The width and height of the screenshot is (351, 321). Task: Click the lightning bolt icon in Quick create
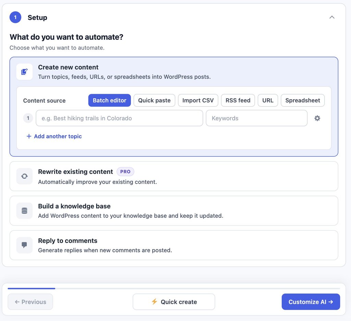pyautogui.click(x=155, y=301)
